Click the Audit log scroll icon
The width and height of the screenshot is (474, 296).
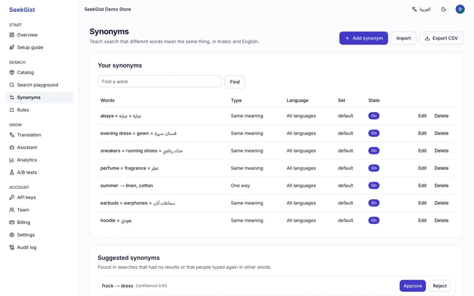(x=12, y=247)
